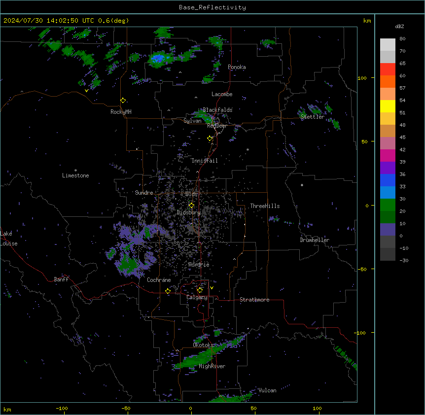This screenshot has width=425, height=415.
Task: Pick the purple 39 dBZ legend band
Action: (388, 168)
